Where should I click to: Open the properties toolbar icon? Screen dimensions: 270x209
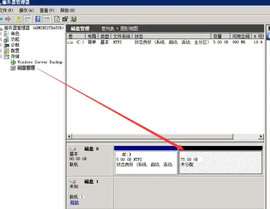tap(65, 19)
